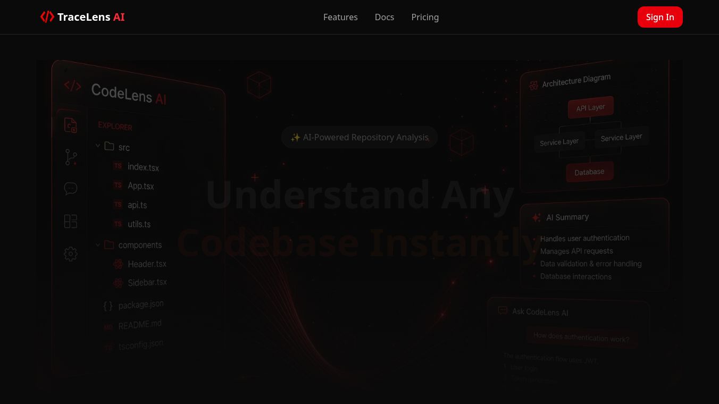Click the braces icon beside package.json

coord(108,306)
